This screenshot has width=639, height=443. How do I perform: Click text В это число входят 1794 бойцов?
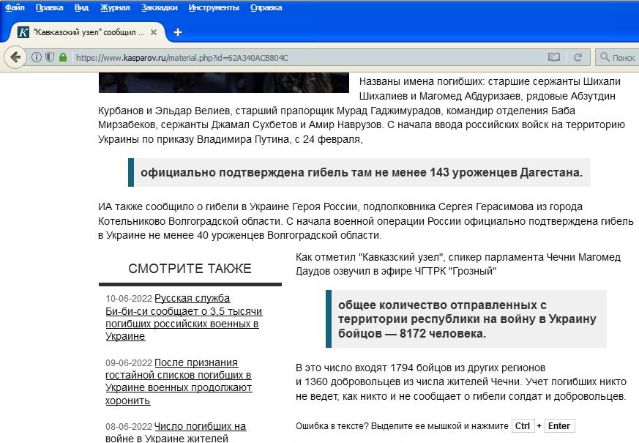(461, 382)
